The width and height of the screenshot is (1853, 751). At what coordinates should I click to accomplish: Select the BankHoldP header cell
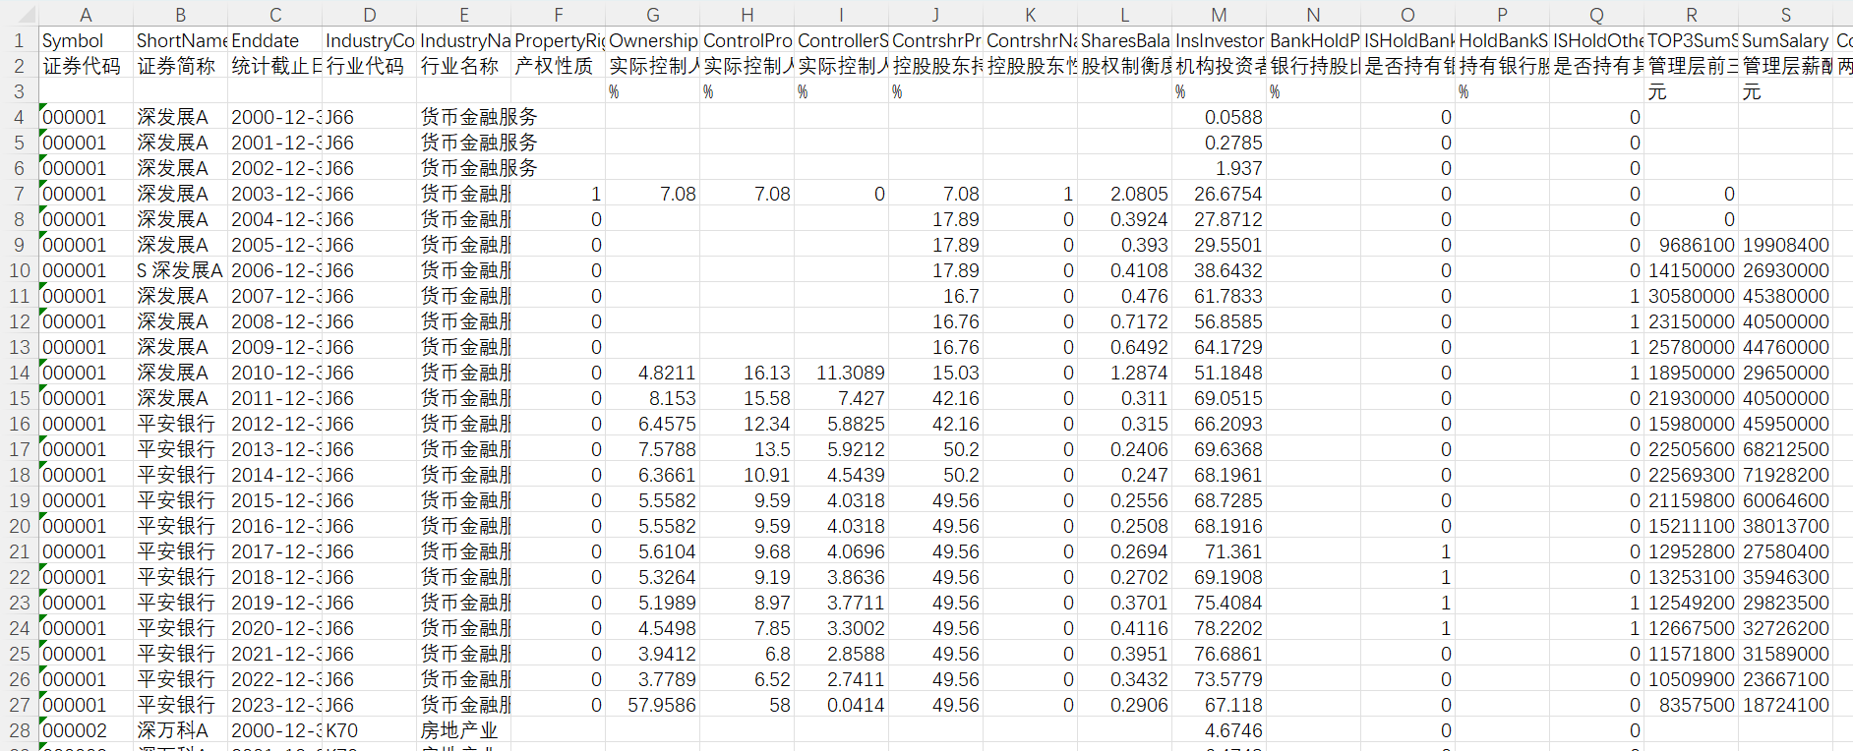point(1313,40)
